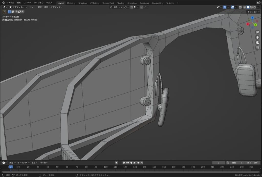Image resolution: width=262 pixels, height=177 pixels.
Task: Toggle viewport overlays button
Action: 233,7
